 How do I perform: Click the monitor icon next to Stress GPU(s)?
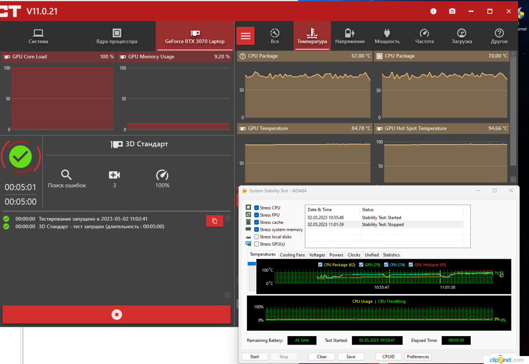249,244
